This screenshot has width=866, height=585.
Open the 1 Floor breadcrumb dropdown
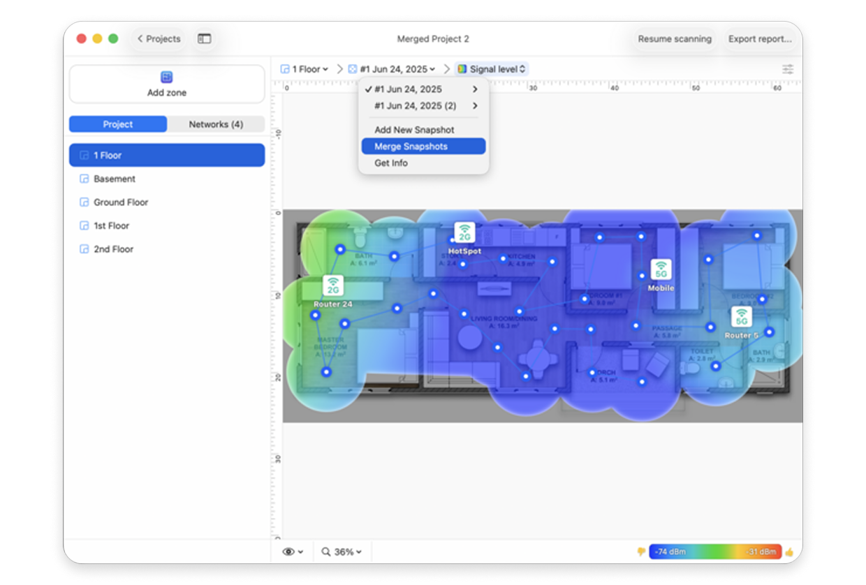[304, 69]
